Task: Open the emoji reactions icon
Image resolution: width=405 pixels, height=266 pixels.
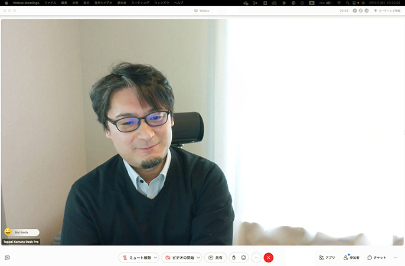Action: coord(243,258)
